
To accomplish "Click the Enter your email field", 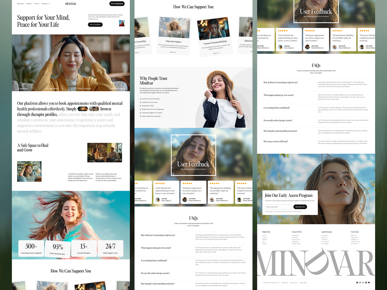I will [278, 207].
